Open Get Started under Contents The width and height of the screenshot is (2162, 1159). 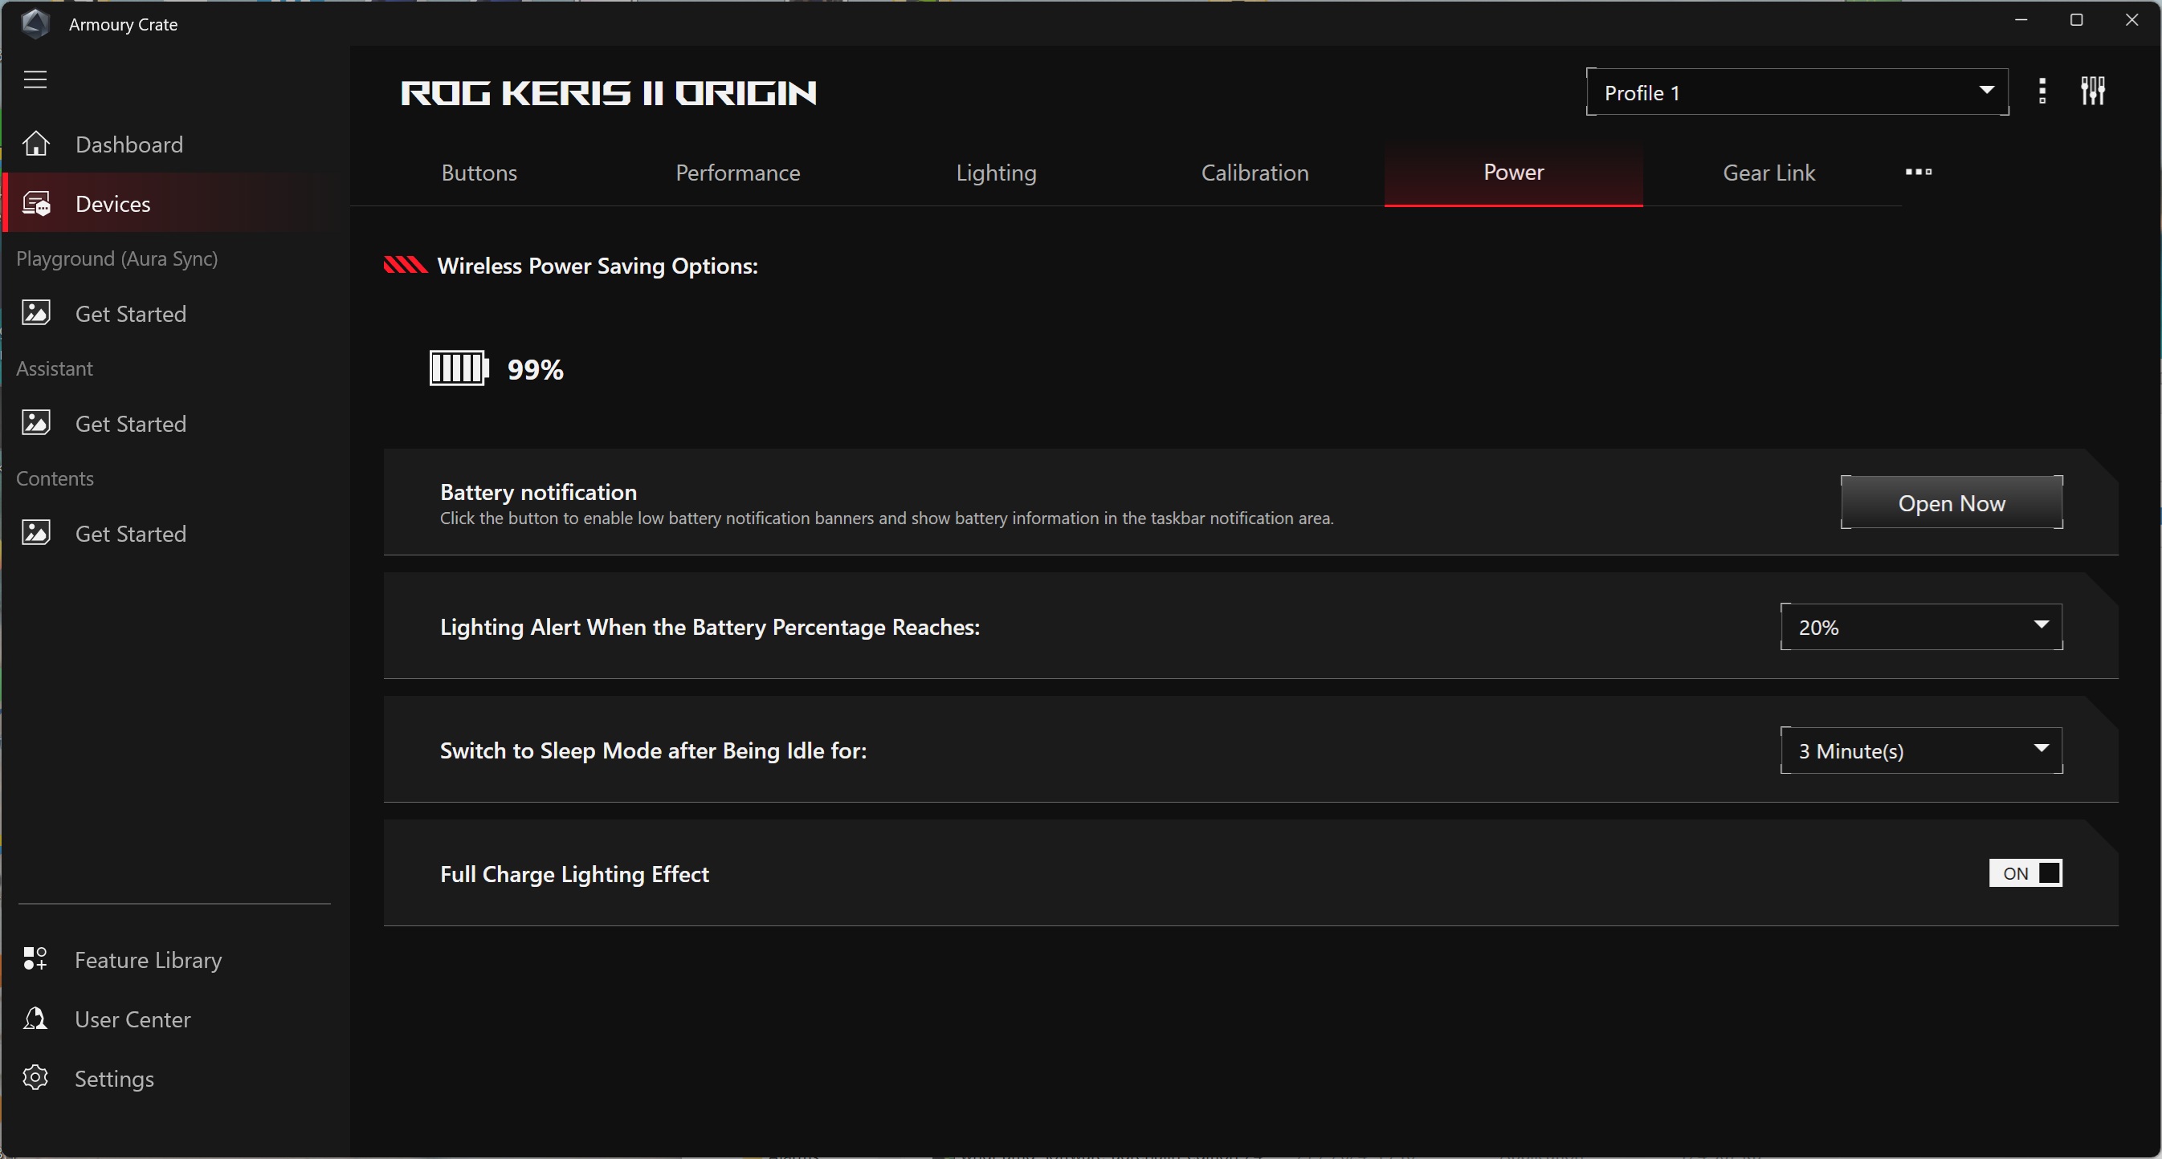pyautogui.click(x=174, y=534)
